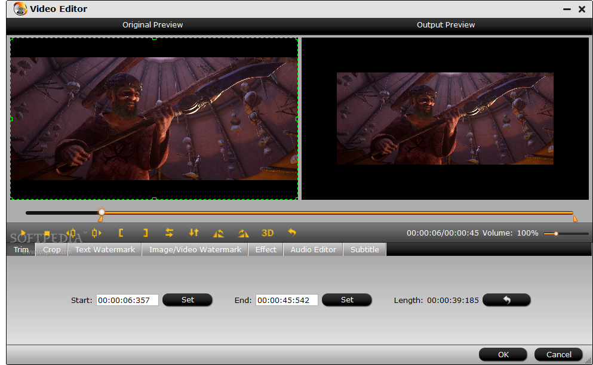Set trim end with right bracket icon
Screen dimensions: 593x365
[x=145, y=233]
